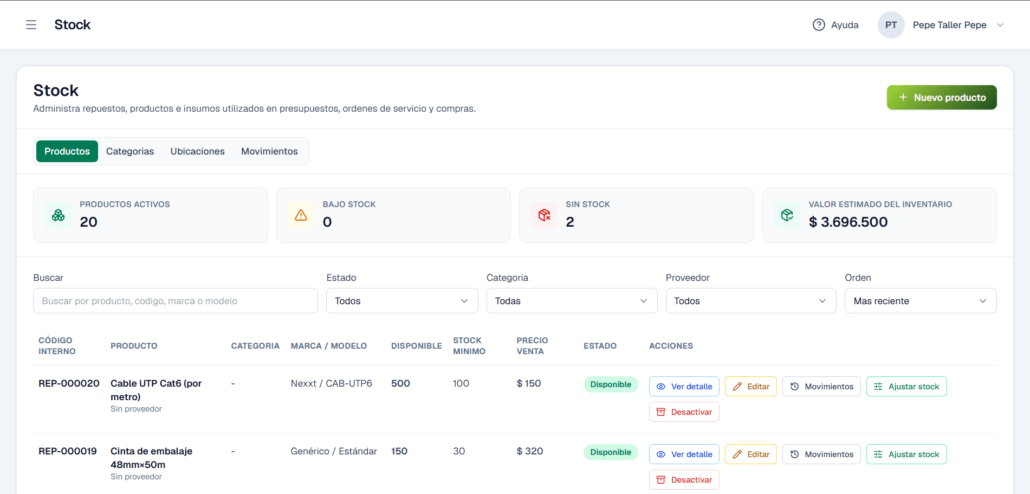The image size is (1030, 494).
Task: Click the Sin Stock red box icon
Action: [x=544, y=215]
